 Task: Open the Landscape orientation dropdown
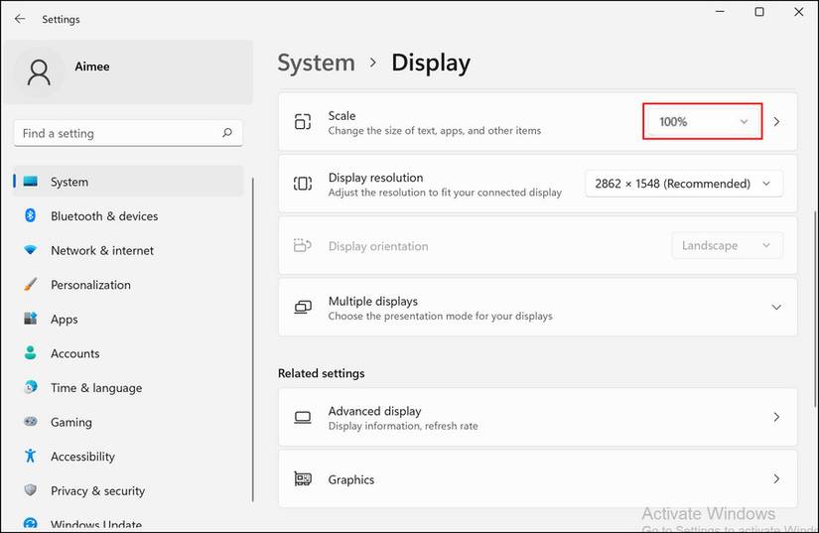727,245
